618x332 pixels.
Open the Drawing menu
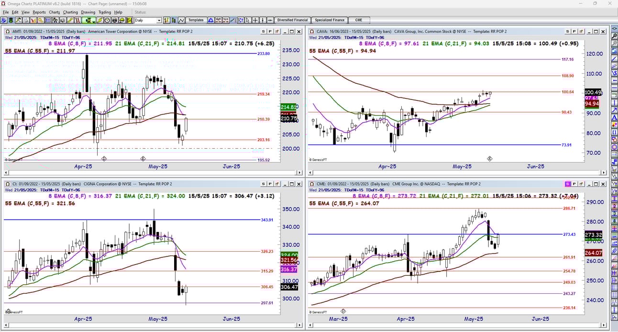pyautogui.click(x=88, y=12)
